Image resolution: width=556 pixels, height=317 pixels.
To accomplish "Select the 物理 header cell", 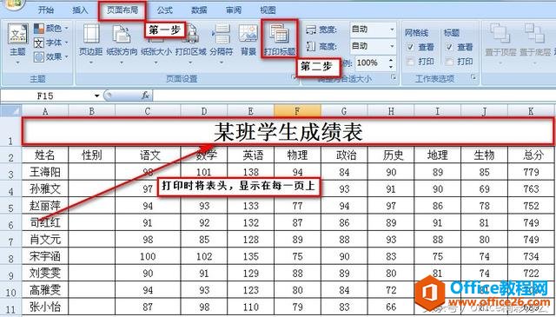I will pos(297,155).
